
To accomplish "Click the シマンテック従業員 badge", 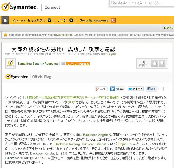I will coord(78,64).
